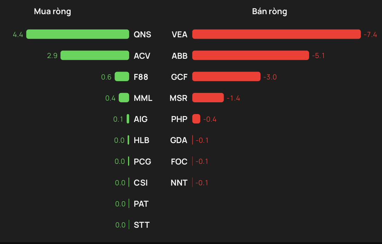This screenshot has height=244, width=382.
Task: Click the CSI ticker label
Action: tap(140, 183)
